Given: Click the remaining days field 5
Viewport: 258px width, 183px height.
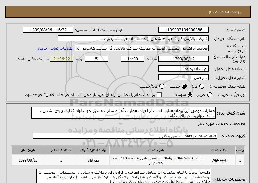Looking at the screenshot, I should tap(96, 59).
